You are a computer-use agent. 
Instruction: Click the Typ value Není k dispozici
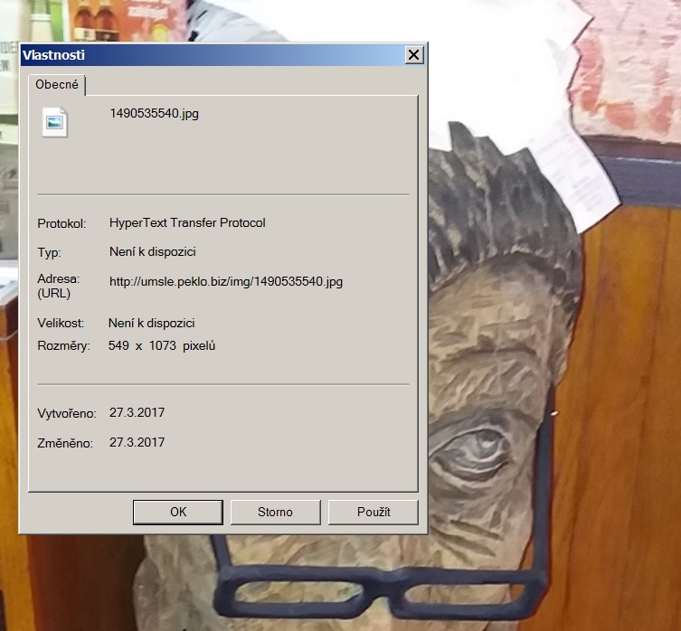(x=153, y=252)
